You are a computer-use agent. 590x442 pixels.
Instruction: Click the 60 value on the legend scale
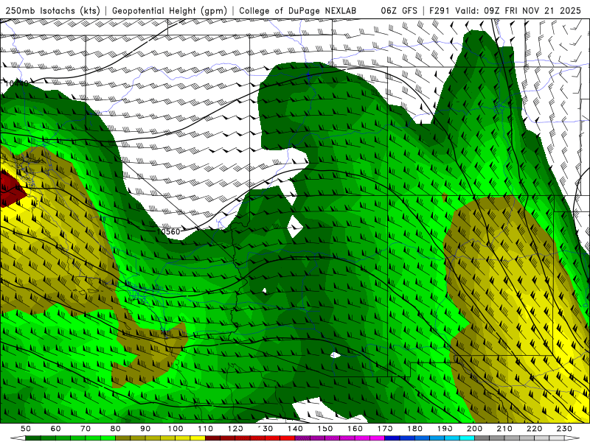(x=56, y=429)
